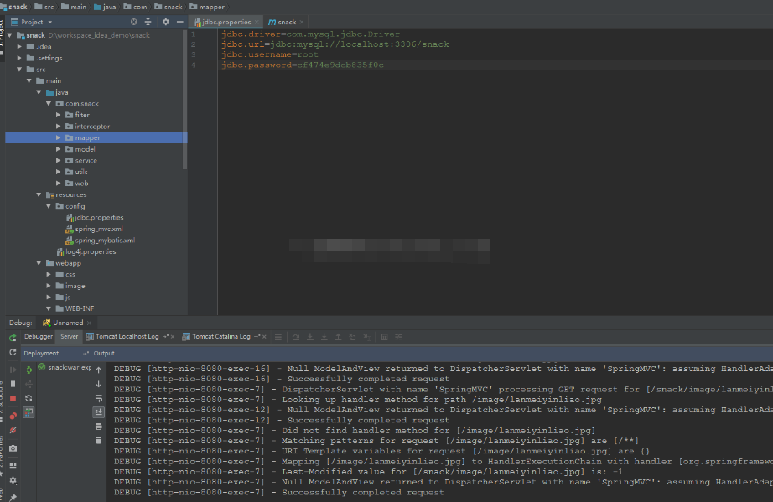Image resolution: width=773 pixels, height=502 pixels.
Task: Expand the filter package
Action: (58, 115)
